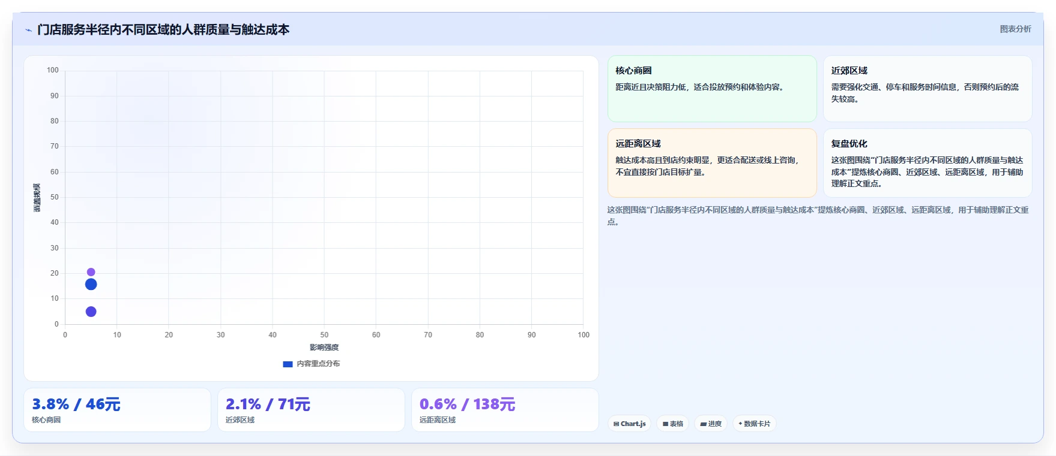This screenshot has width=1056, height=456.
Task: Click the 数据卡片 tag
Action: pyautogui.click(x=755, y=424)
